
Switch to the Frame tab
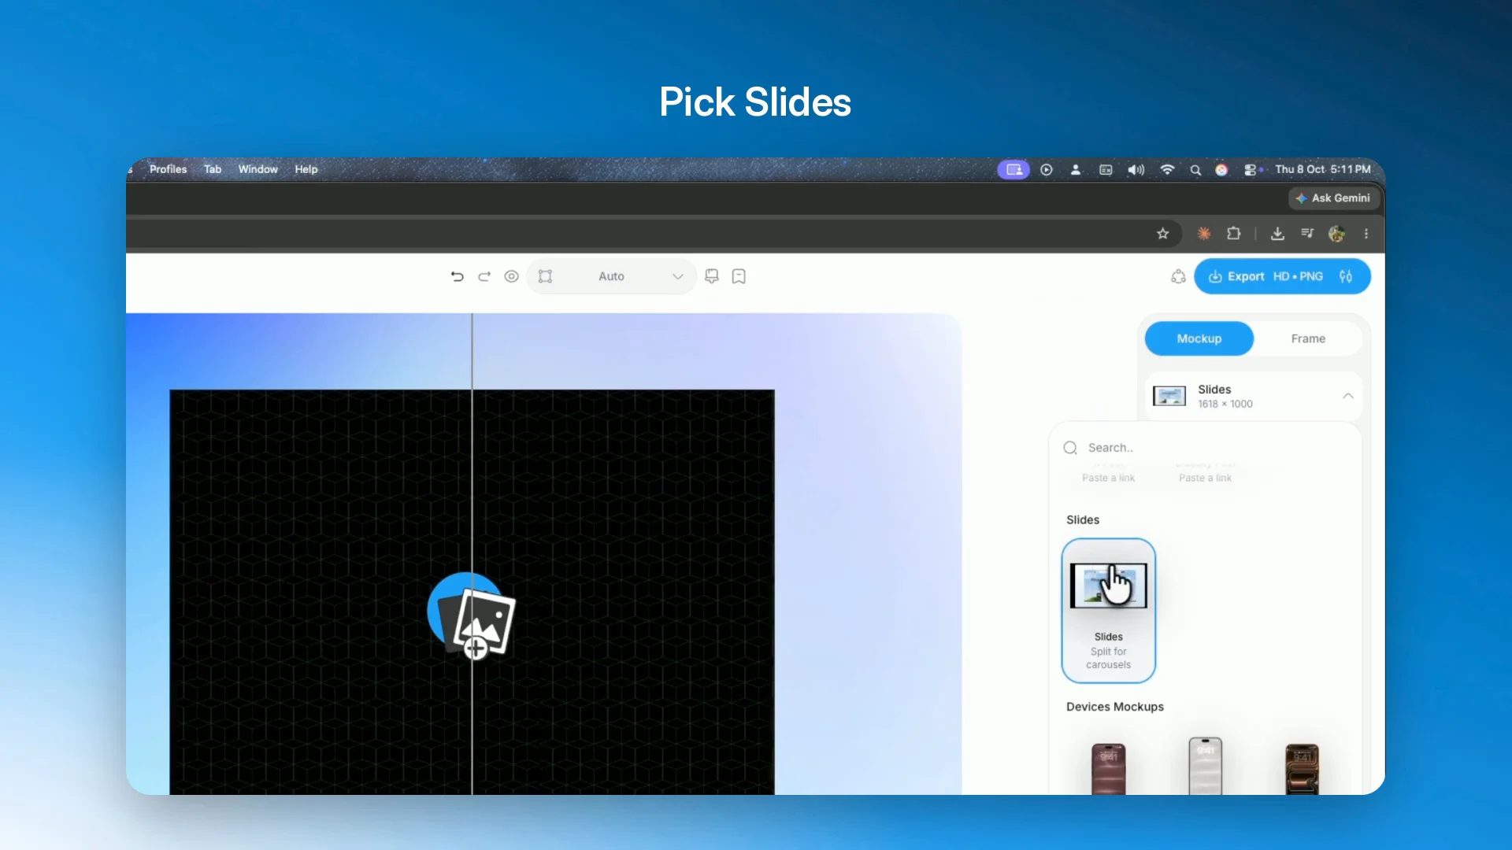(1308, 338)
